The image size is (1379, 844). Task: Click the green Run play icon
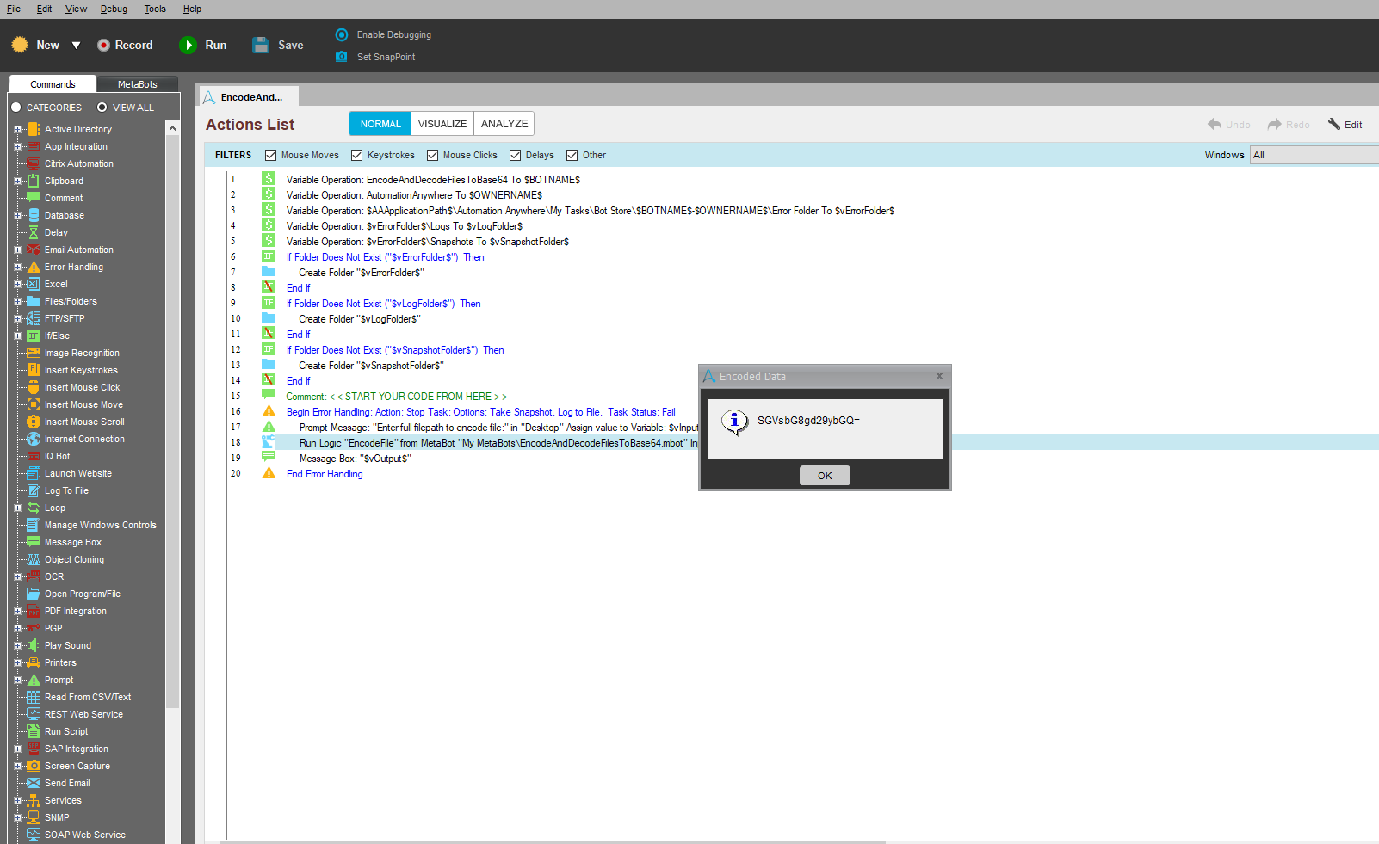coord(188,45)
